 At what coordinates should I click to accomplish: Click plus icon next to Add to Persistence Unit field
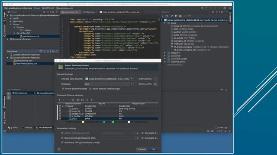point(138,133)
